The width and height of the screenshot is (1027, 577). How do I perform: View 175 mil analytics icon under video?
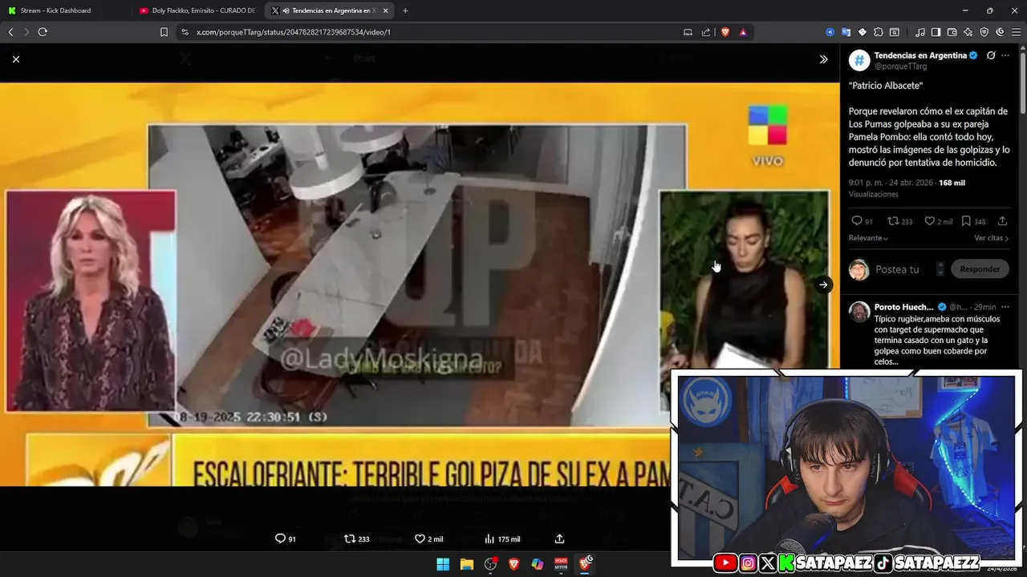[x=502, y=539]
